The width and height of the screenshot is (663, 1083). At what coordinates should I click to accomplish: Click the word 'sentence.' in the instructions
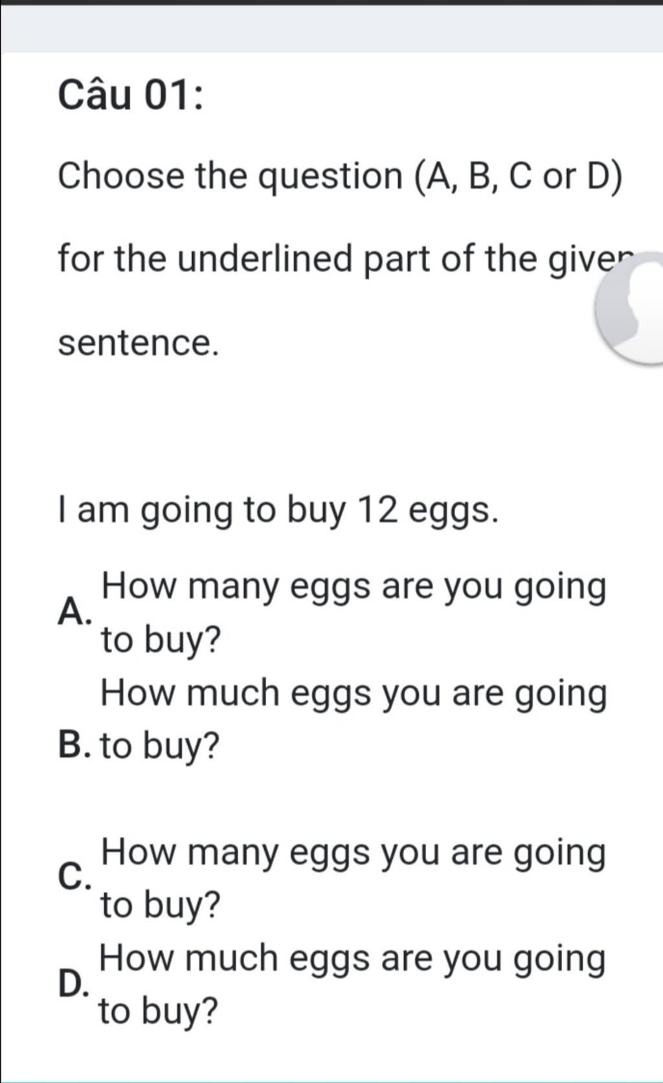139,344
